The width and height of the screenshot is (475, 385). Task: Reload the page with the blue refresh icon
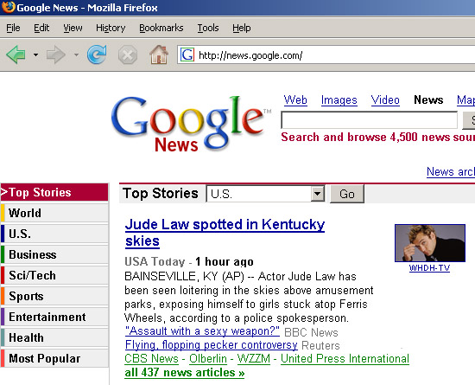97,55
